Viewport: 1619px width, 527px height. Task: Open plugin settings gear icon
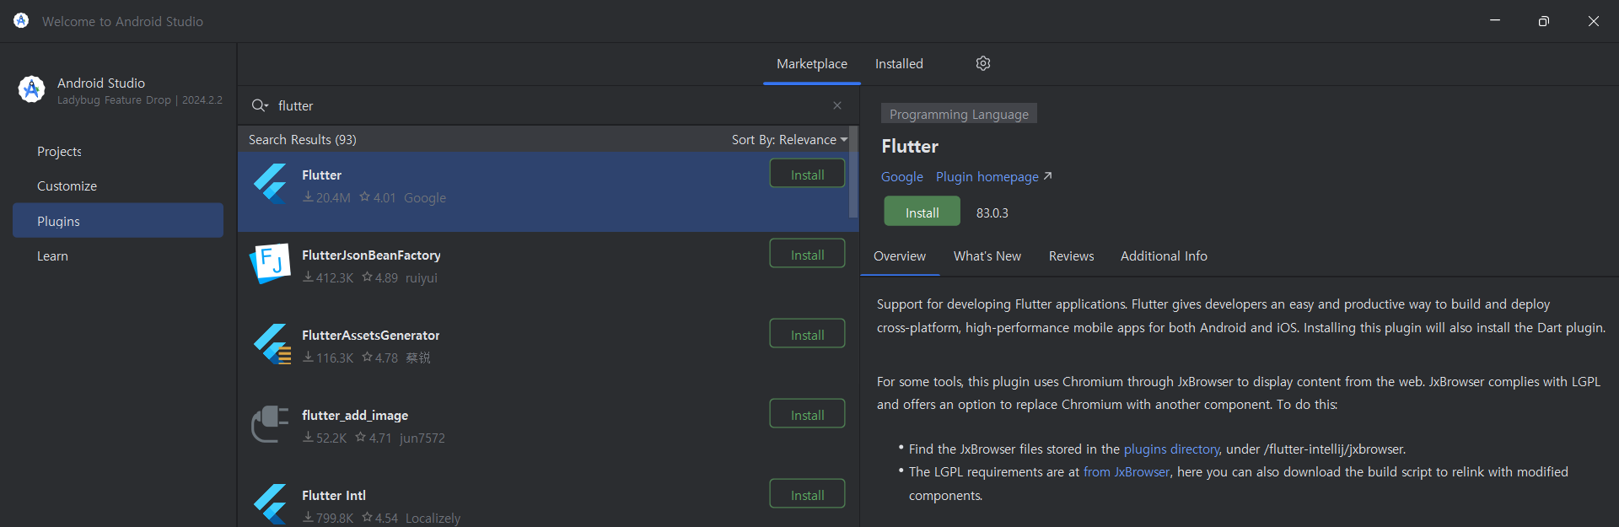tap(983, 63)
